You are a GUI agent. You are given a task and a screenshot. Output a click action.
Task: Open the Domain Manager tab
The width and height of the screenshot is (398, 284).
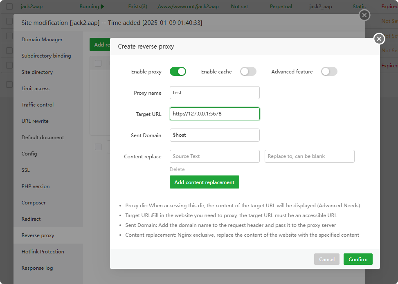tap(42, 40)
